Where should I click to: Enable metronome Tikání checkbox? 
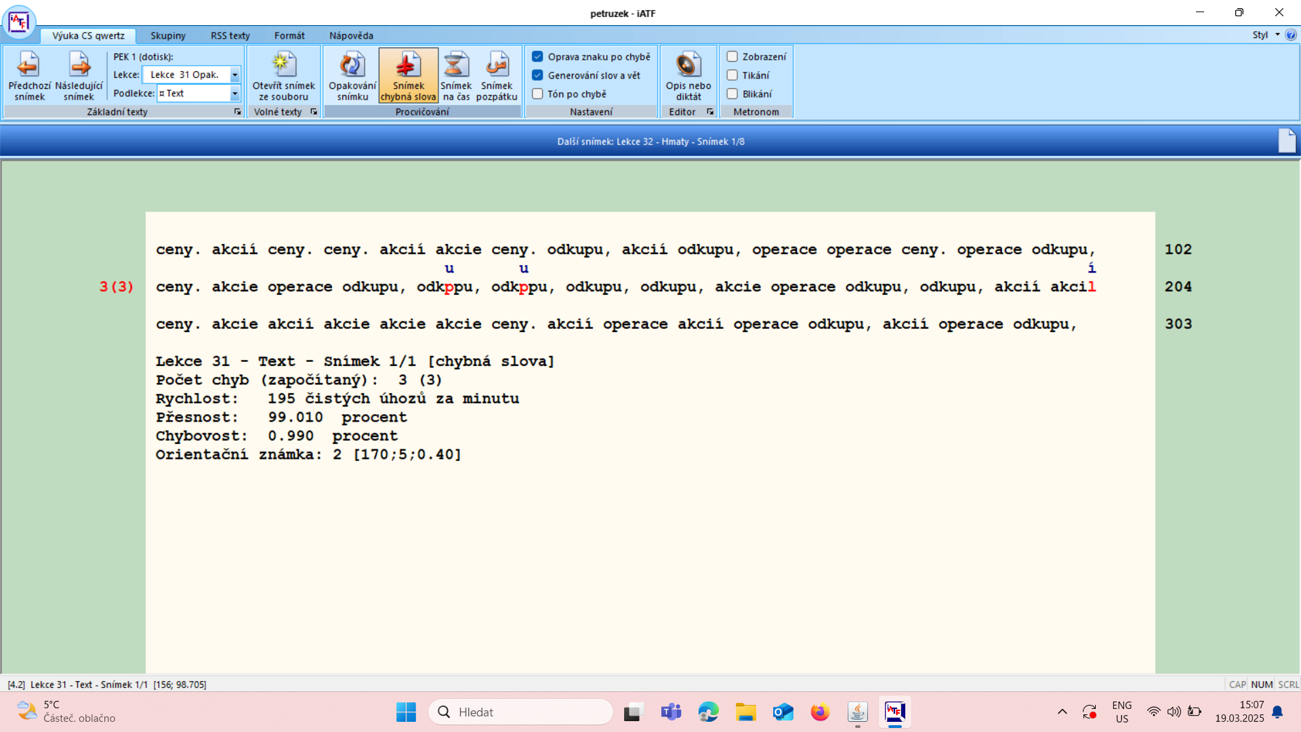tap(732, 75)
